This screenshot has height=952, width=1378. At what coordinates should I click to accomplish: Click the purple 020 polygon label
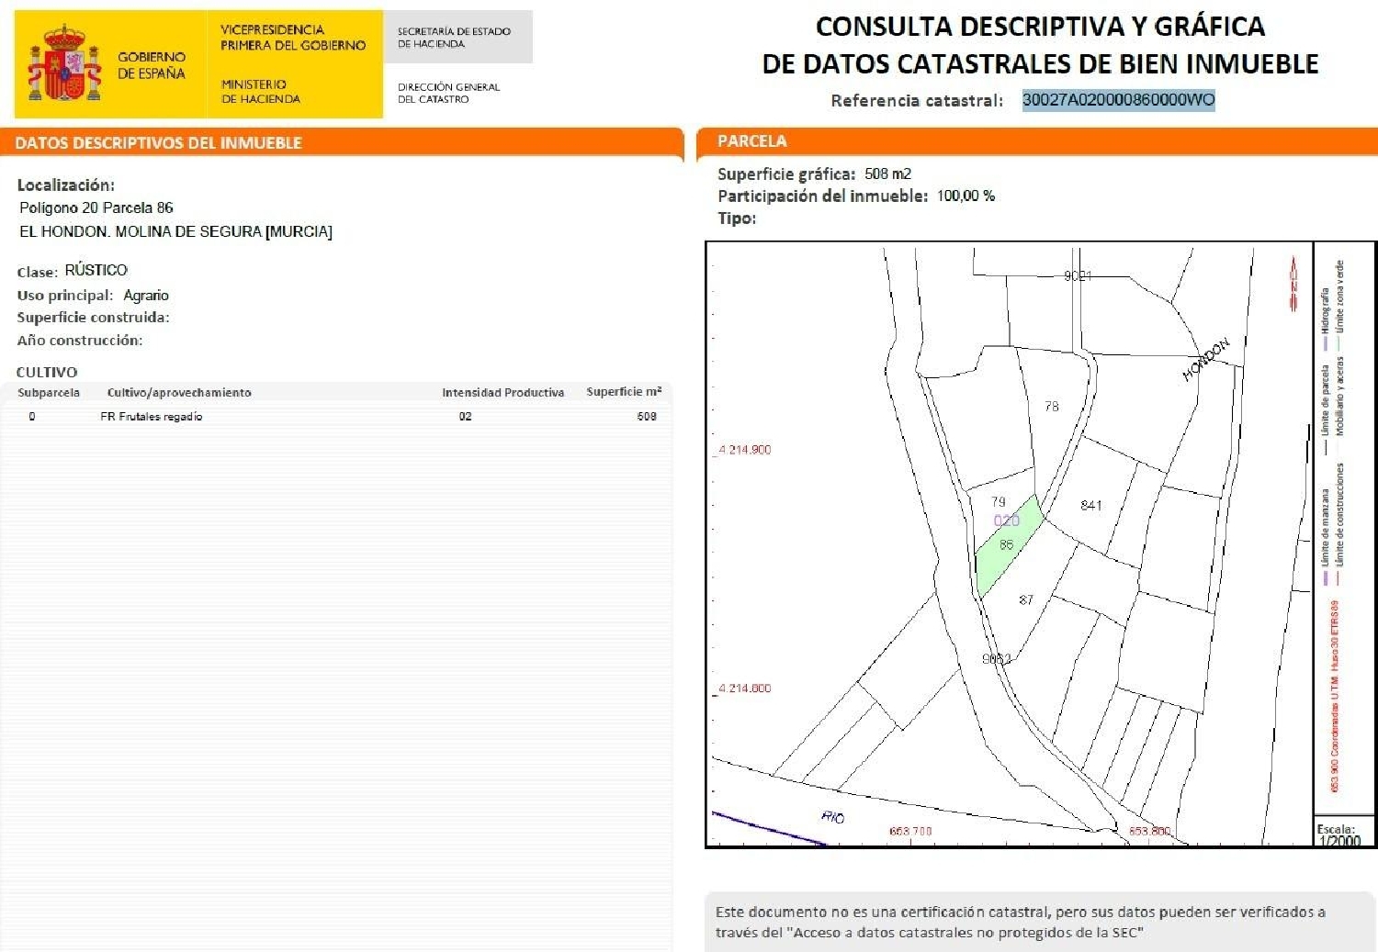[1006, 521]
